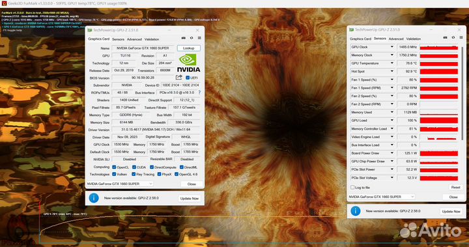Switch to Sensors tab in left GPU-Z window
469x247 pixels.
coord(118,39)
